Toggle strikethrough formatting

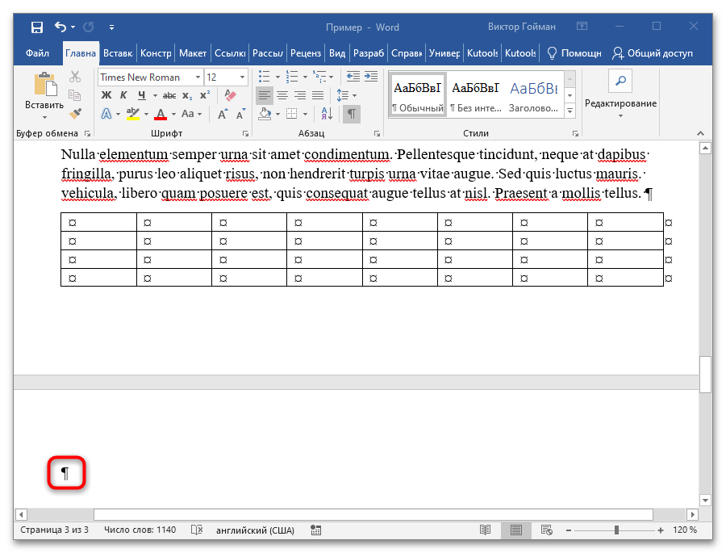pos(169,95)
